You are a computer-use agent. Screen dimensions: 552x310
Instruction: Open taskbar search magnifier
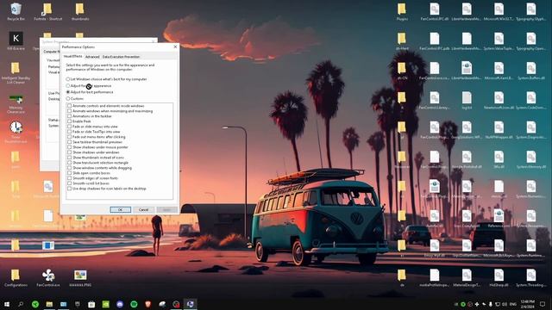click(21, 304)
